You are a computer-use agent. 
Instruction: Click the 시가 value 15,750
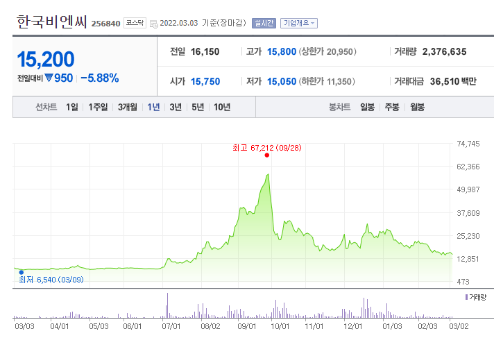coord(205,81)
